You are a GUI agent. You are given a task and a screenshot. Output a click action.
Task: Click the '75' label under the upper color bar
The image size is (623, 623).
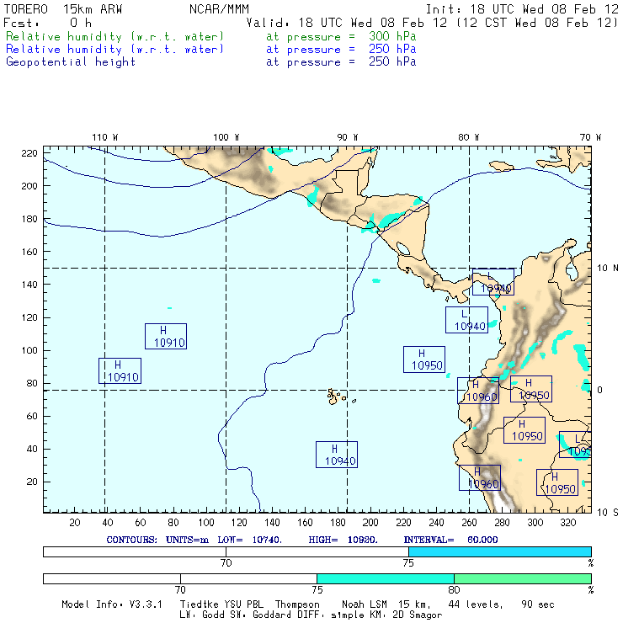point(408,562)
